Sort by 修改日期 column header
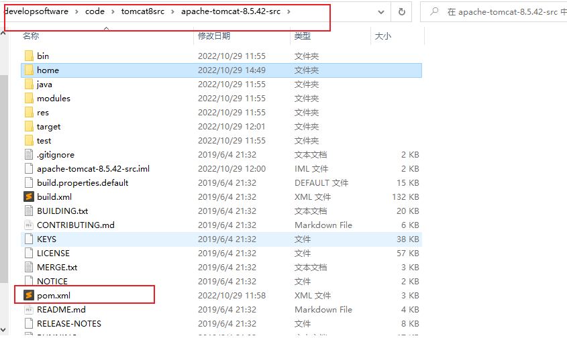 point(214,36)
